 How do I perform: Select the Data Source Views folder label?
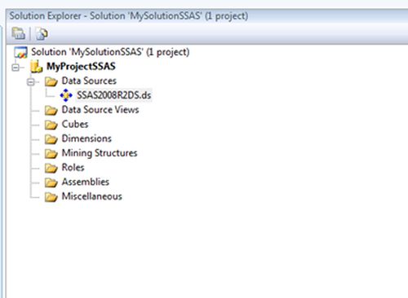click(x=100, y=110)
